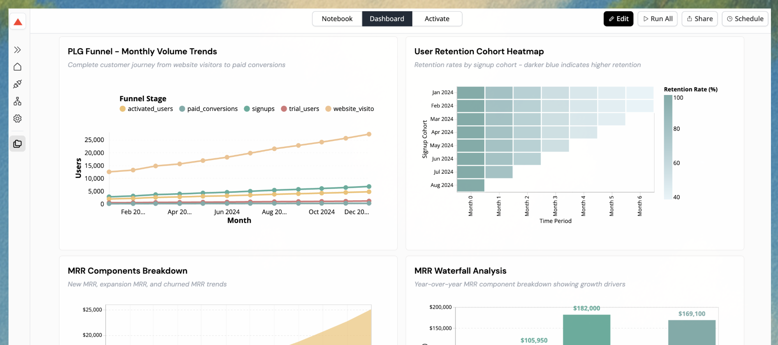Open connections via sidebar plug icon
This screenshot has height=345, width=778.
tap(18, 84)
